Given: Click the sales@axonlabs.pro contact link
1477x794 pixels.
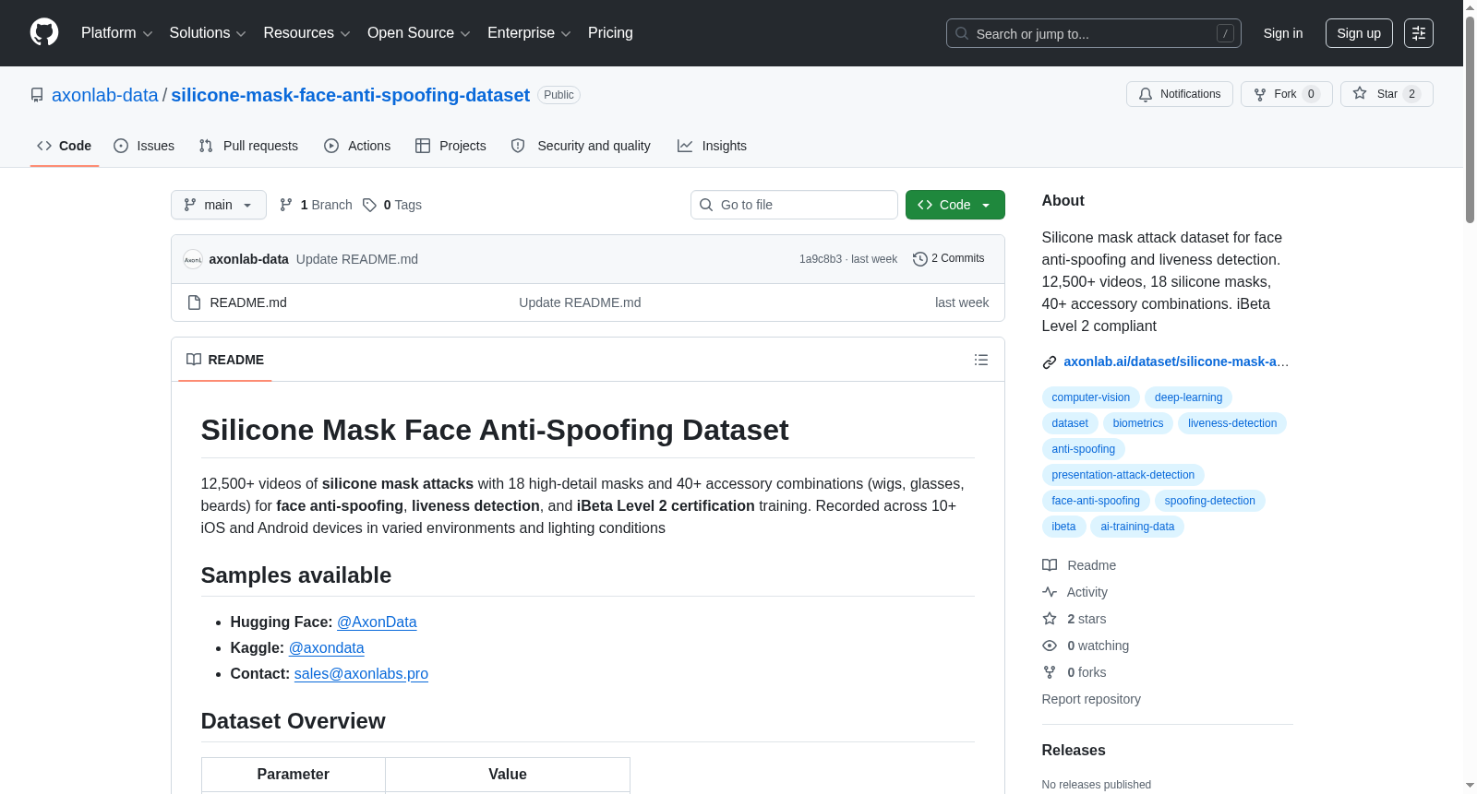Looking at the screenshot, I should click(x=361, y=674).
